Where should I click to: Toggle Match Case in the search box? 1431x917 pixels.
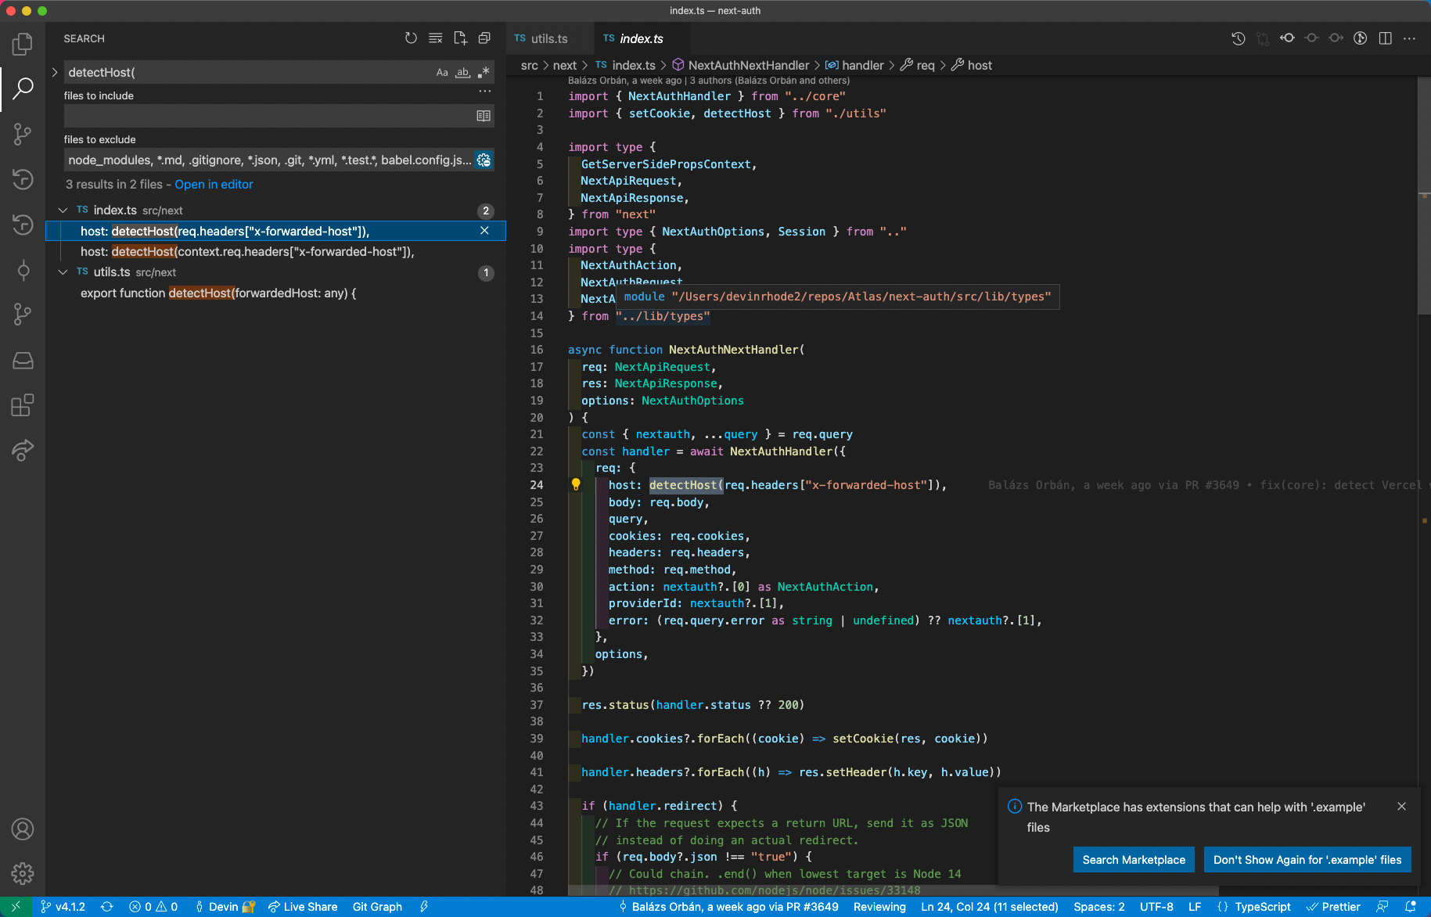[442, 72]
